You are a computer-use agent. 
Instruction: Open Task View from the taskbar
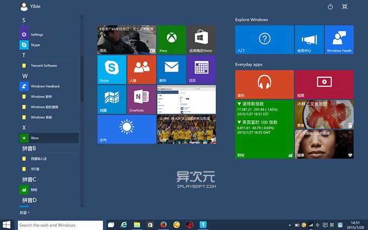[111, 225]
